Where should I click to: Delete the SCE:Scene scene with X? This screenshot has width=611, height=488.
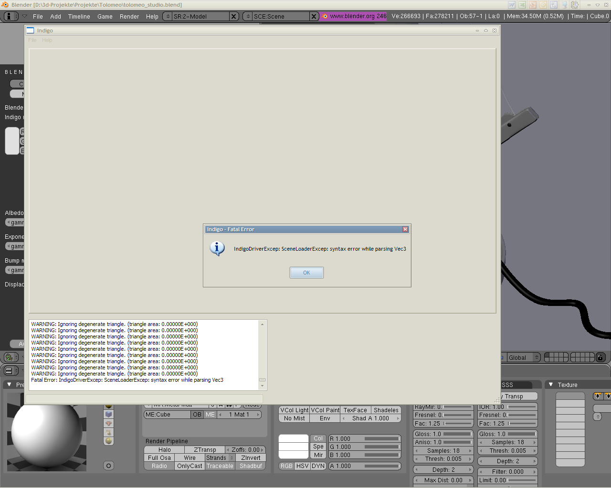tap(314, 16)
